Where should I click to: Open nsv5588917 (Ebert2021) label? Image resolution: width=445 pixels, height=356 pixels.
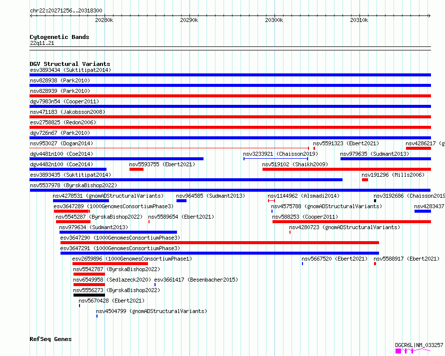[406, 259]
